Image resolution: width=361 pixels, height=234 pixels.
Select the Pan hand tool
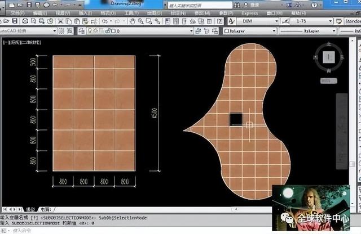pos(132,21)
